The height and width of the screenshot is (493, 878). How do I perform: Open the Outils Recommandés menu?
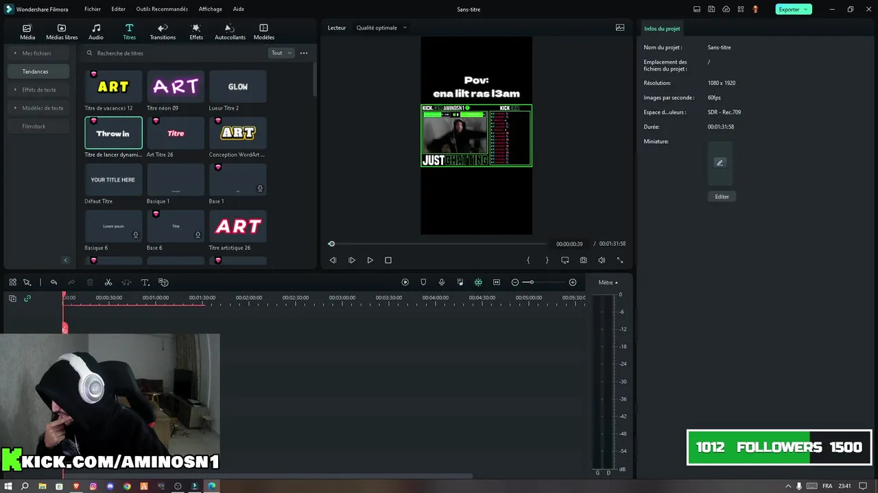coord(162,9)
